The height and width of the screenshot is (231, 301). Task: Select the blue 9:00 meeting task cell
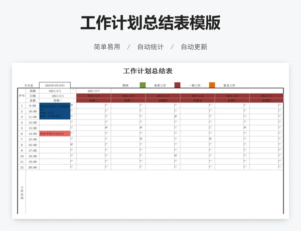tap(55, 111)
